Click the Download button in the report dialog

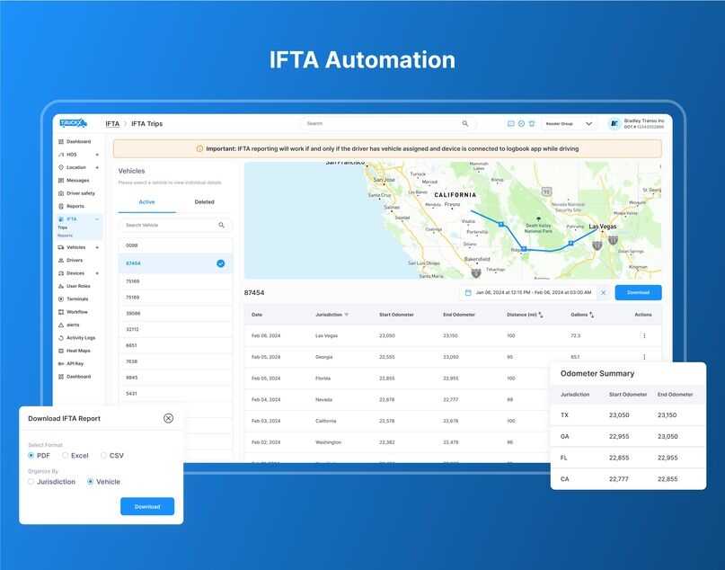click(x=147, y=506)
